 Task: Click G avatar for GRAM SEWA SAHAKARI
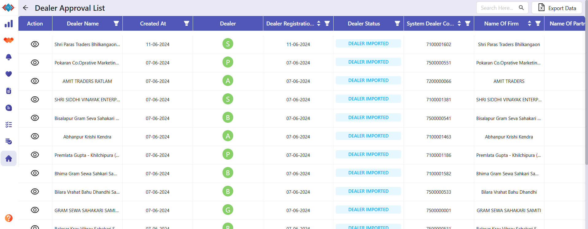[228, 210]
